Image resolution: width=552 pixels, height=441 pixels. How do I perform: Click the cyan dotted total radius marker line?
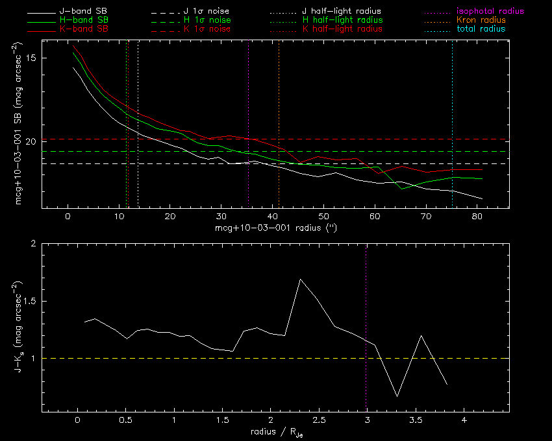point(453,124)
